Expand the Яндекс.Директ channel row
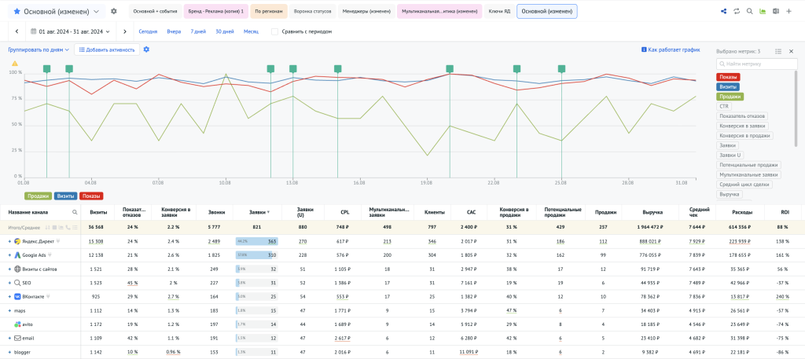Screen dimensions: 805x359 click(10, 241)
